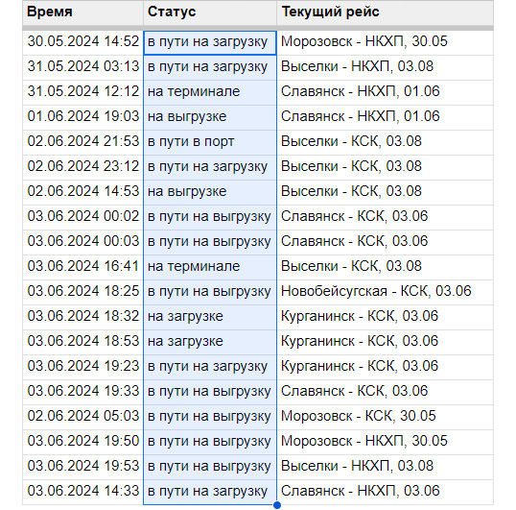Image resolution: width=516 pixels, height=510 pixels.
Task: Click status in the 02.06.2024 05:03 row
Action: tap(209, 417)
